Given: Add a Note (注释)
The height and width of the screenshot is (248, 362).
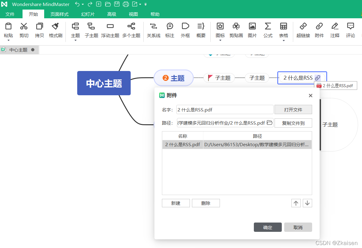Looking at the screenshot, I should click(x=335, y=30).
